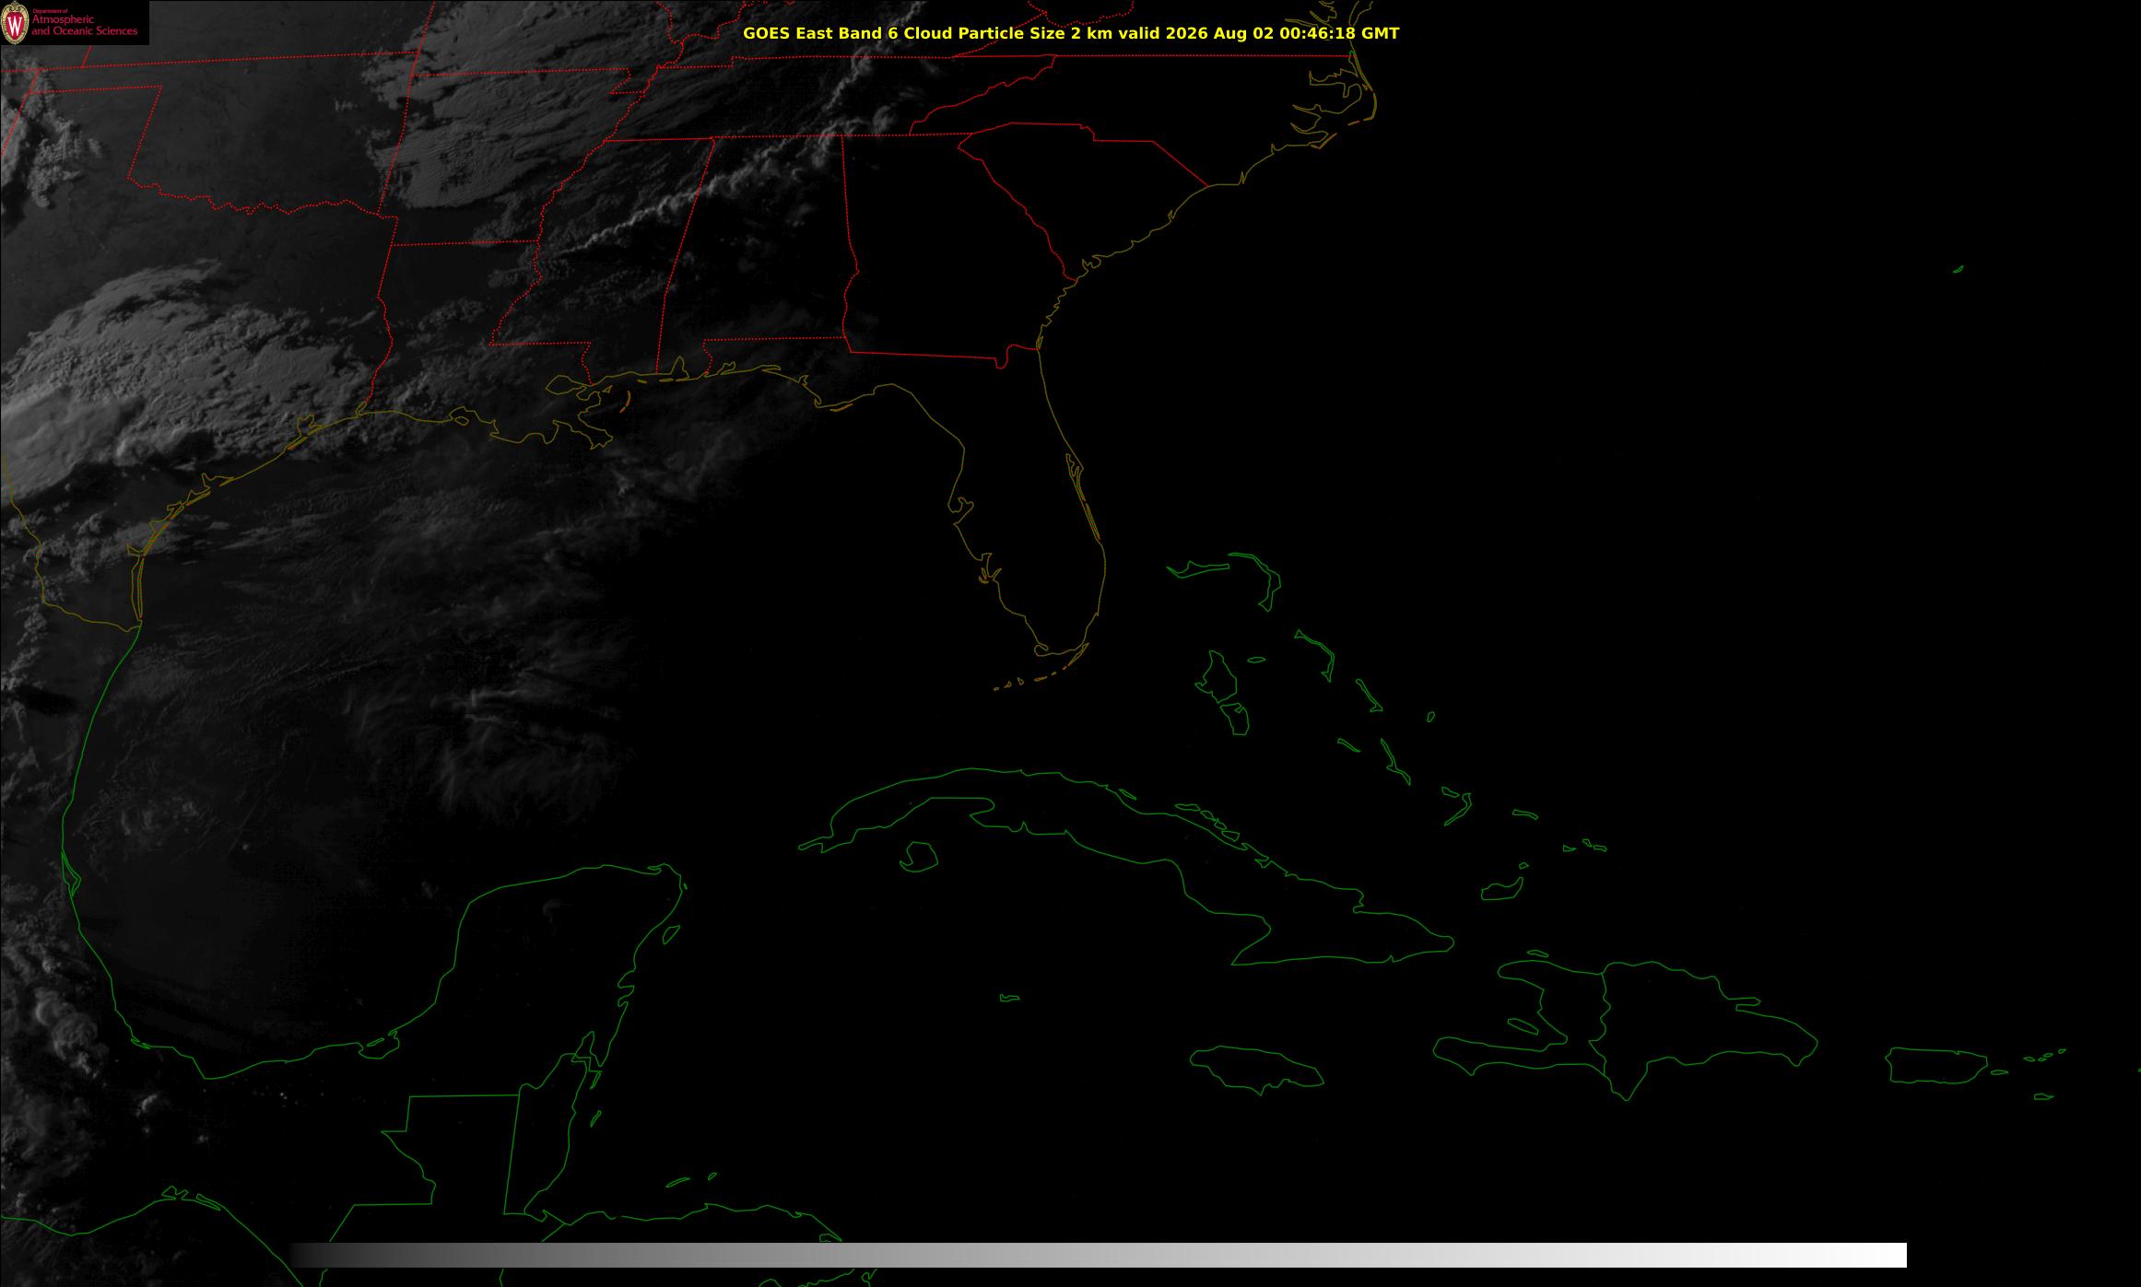Click the white end of grayscale colorbar

[x=1880, y=1255]
